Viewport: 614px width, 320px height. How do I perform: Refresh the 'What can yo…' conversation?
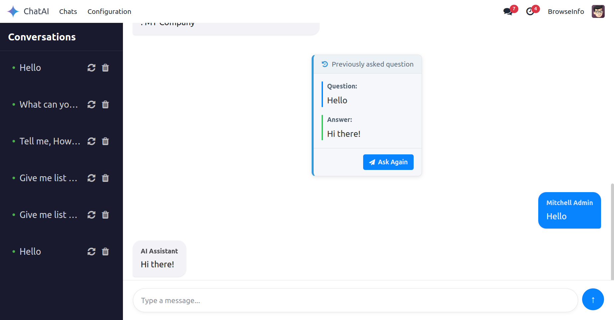tap(91, 105)
